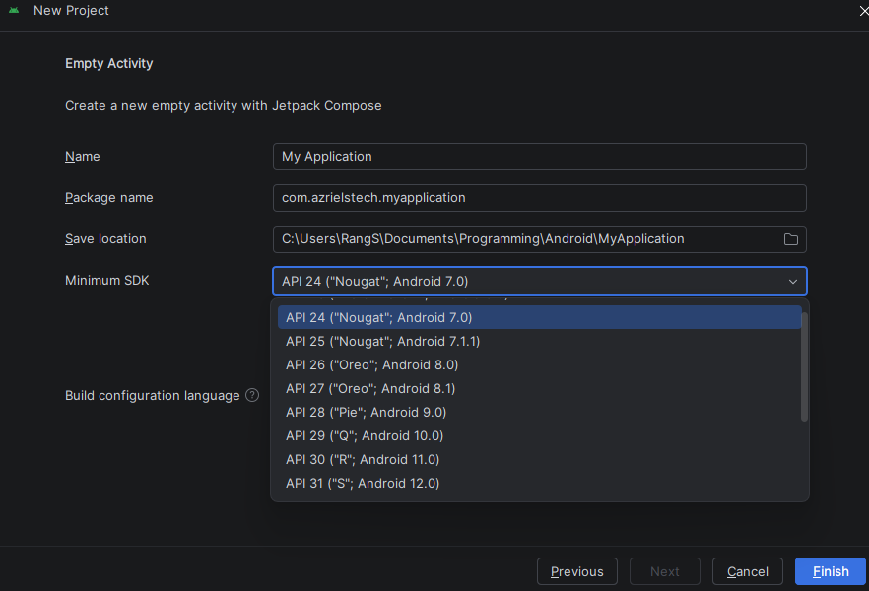Choose API 31 S Android 12.0

tap(539, 483)
